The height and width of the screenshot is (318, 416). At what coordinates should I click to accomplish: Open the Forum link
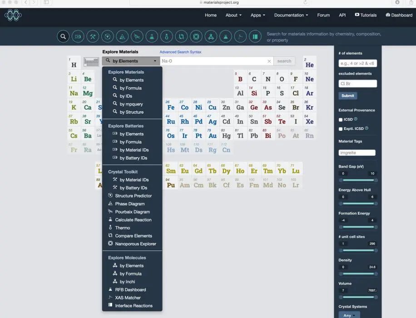click(323, 15)
